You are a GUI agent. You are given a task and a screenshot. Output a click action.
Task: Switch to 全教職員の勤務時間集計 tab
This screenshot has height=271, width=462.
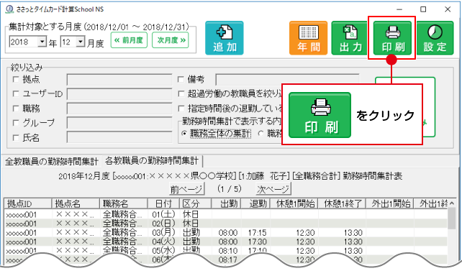(x=52, y=162)
